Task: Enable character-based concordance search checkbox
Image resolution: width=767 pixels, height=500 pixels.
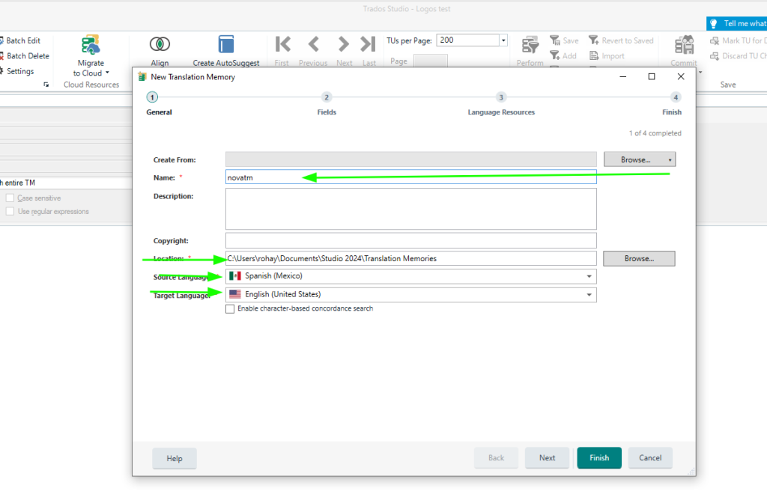Action: click(230, 309)
